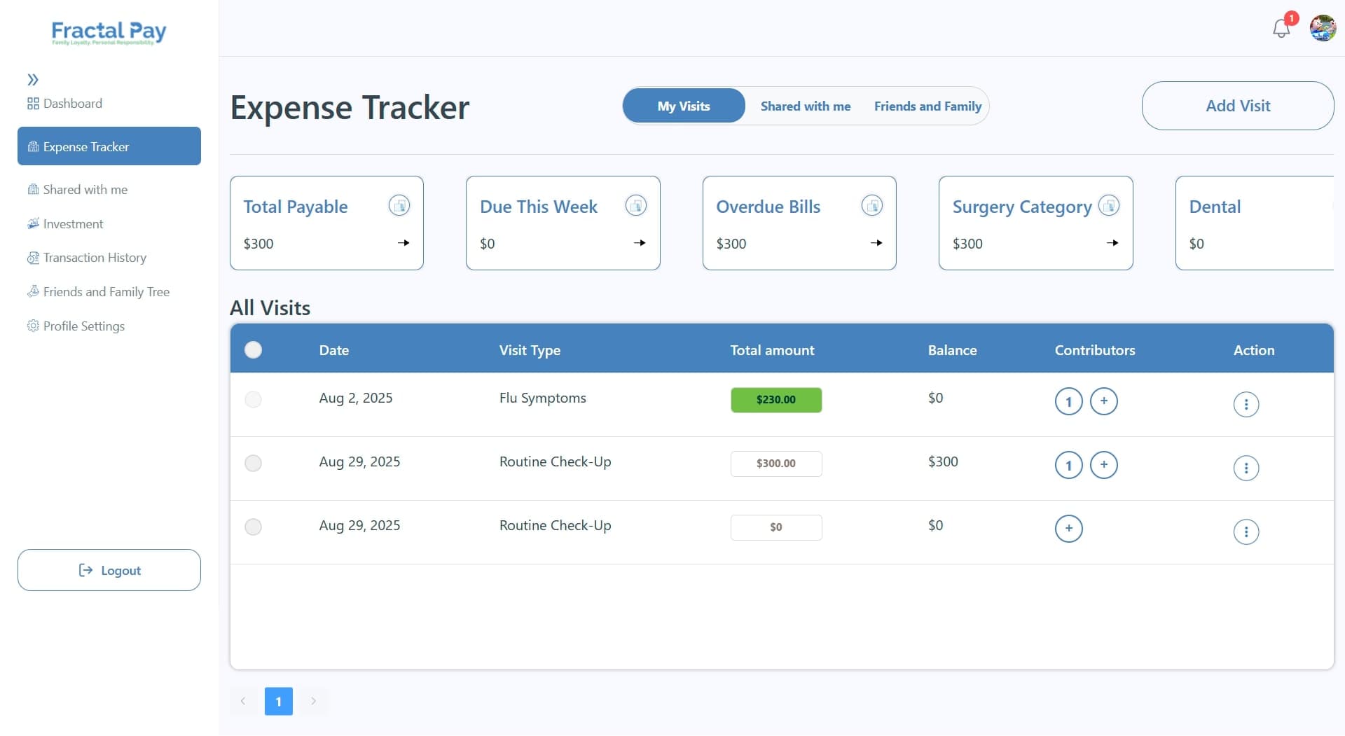Image resolution: width=1345 pixels, height=736 pixels.
Task: Click the Due This Week card icon
Action: tap(635, 206)
